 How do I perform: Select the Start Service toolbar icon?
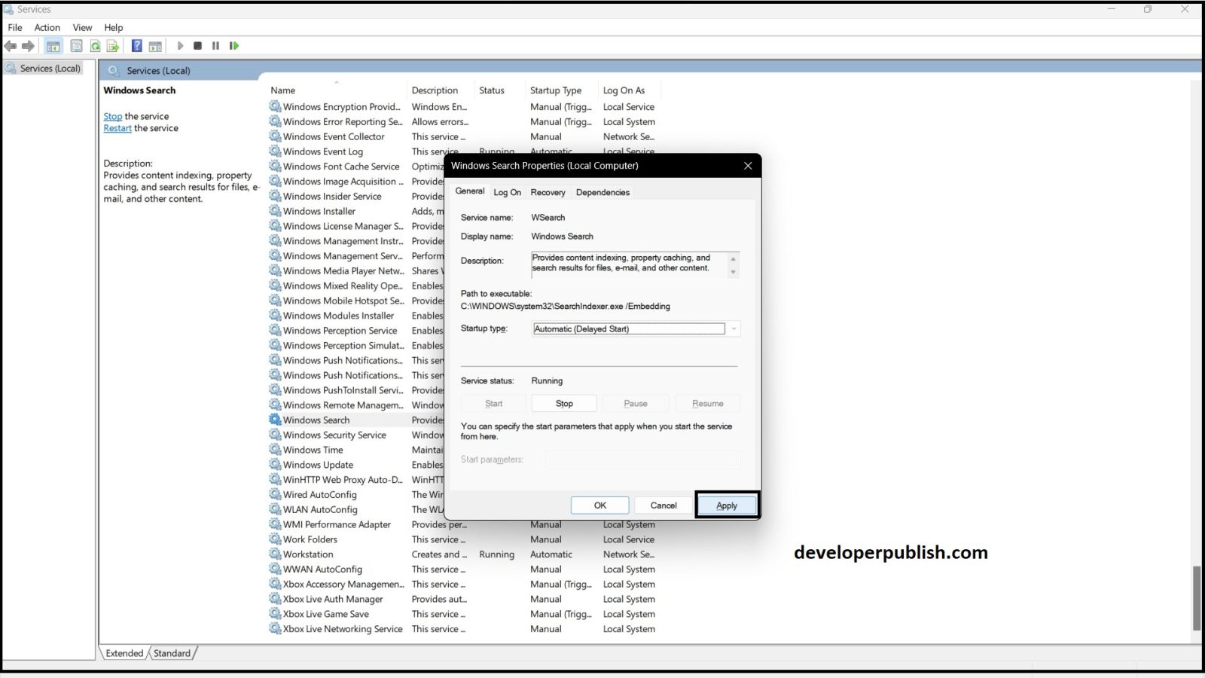point(181,45)
